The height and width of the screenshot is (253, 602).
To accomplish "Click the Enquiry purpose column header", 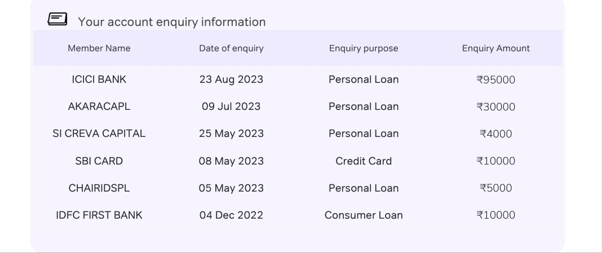I will tap(364, 48).
